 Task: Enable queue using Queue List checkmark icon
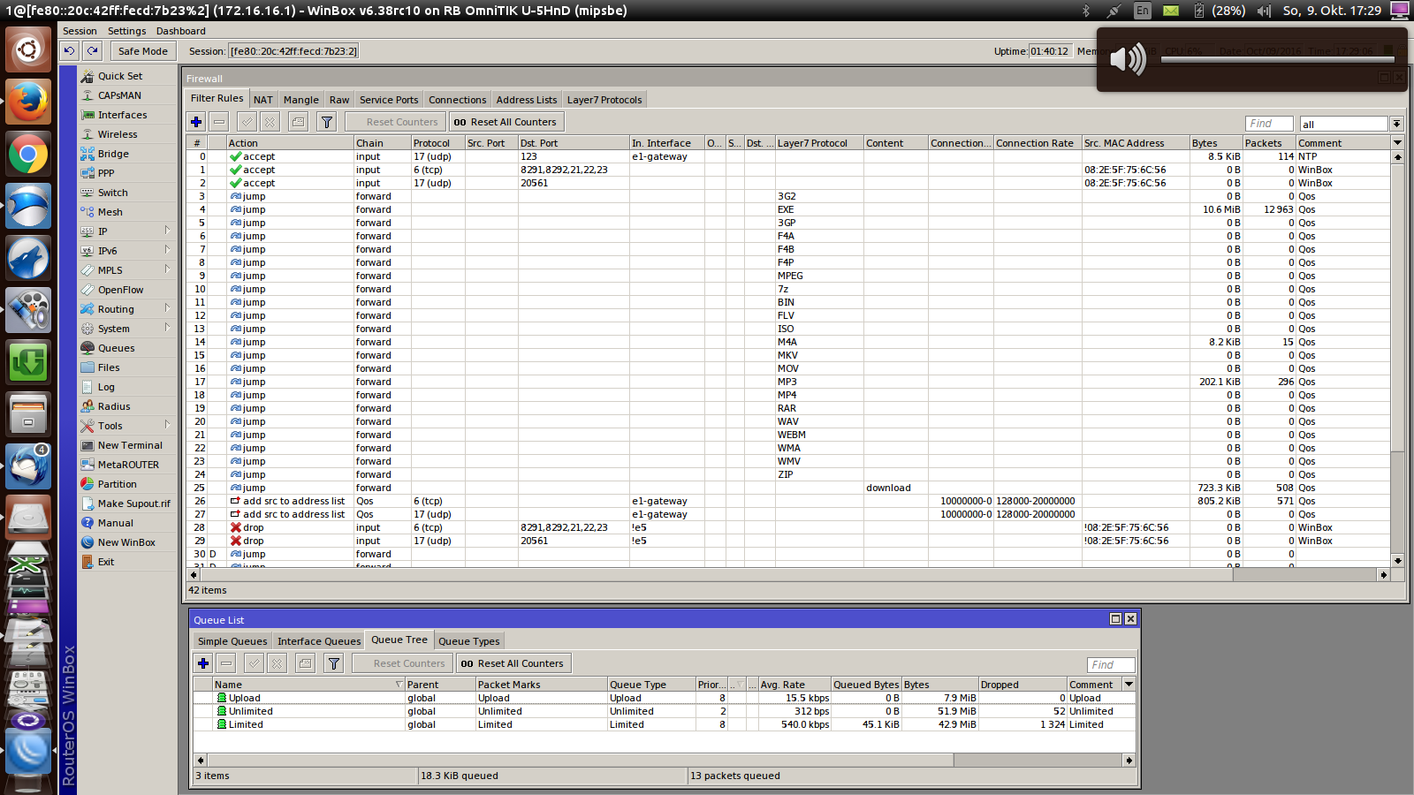(255, 663)
